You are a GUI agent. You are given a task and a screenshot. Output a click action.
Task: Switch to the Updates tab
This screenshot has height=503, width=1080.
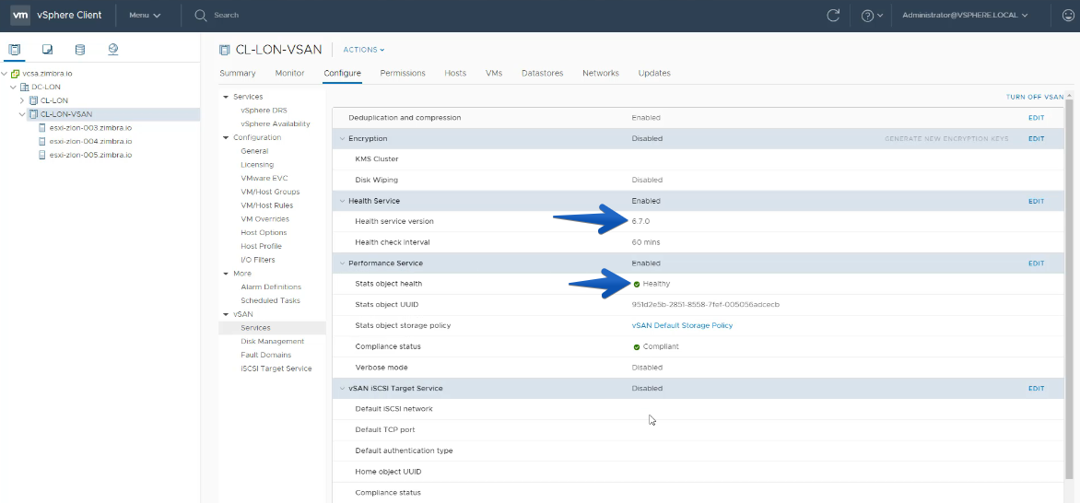654,73
